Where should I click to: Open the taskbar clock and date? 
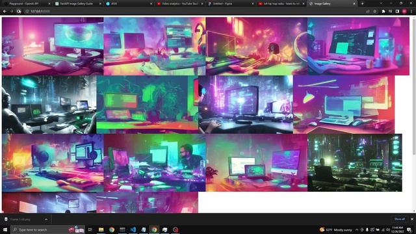397,229
